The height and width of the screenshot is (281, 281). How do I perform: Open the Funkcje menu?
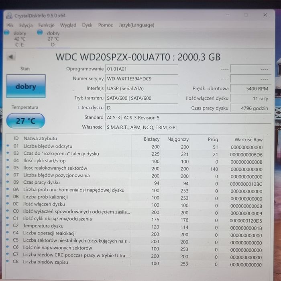click(46, 25)
